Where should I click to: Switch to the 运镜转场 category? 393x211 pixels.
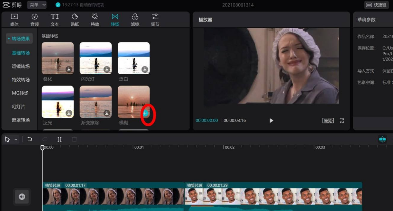[x=21, y=66]
